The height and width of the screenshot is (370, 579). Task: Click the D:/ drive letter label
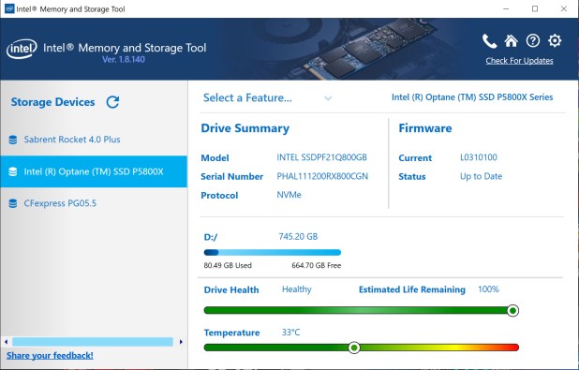click(211, 237)
